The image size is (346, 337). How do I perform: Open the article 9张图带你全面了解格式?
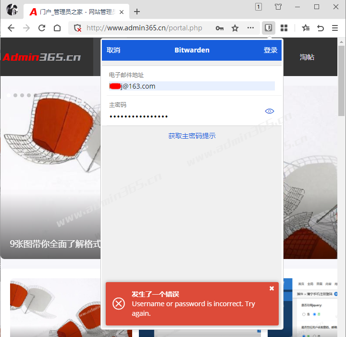55,244
